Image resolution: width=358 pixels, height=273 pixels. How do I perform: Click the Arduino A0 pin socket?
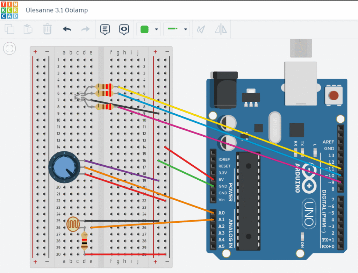(213, 213)
